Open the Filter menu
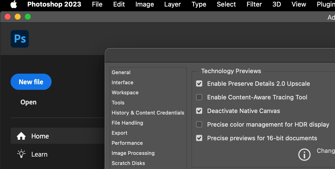This screenshot has width=335, height=169. pyautogui.click(x=254, y=4)
